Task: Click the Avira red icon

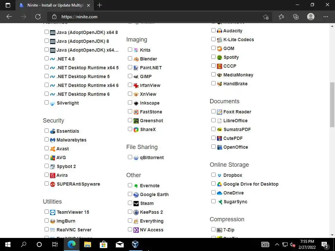Action: [53, 175]
